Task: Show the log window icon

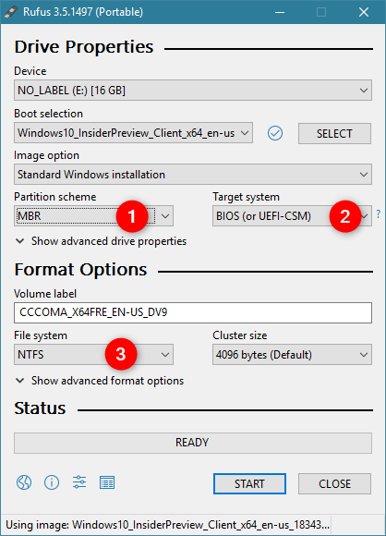Action: pos(107,482)
